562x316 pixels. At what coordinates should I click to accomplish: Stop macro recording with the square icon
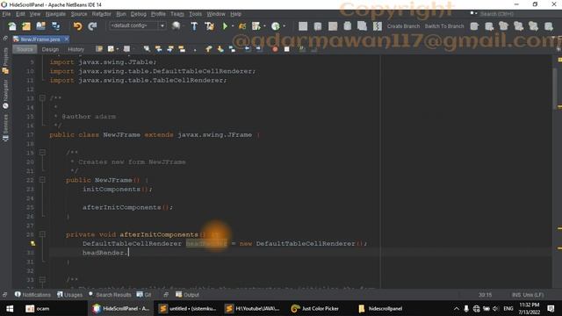point(287,49)
